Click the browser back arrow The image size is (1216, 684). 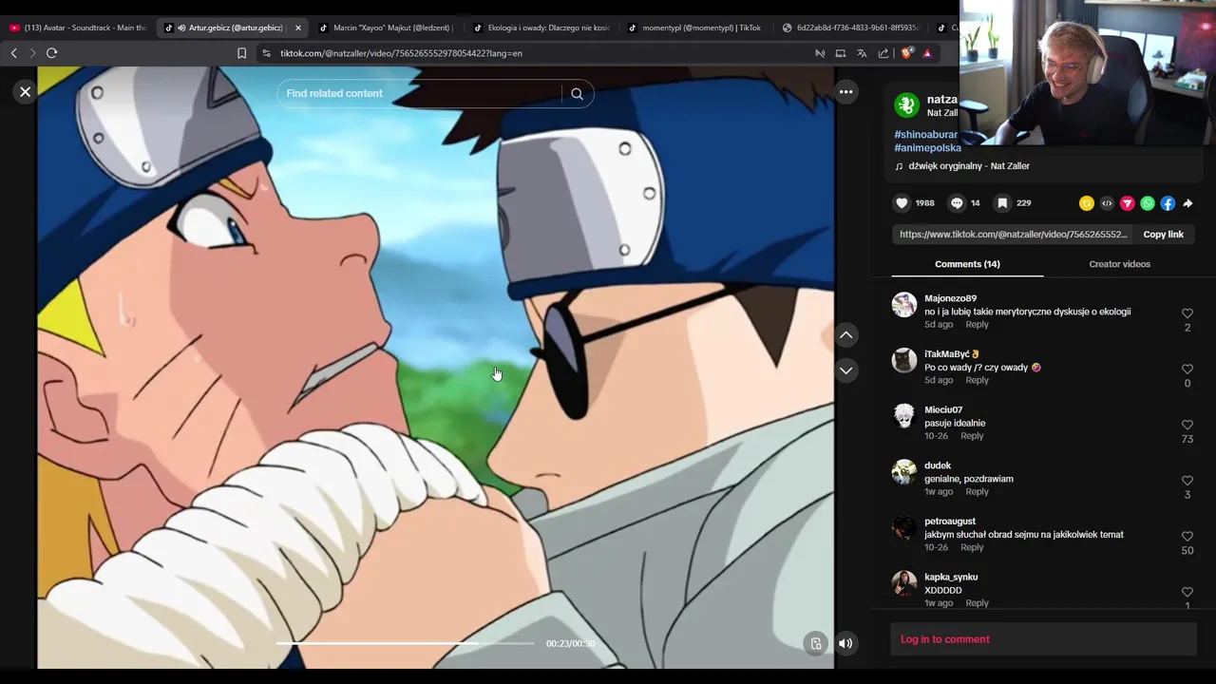click(13, 53)
